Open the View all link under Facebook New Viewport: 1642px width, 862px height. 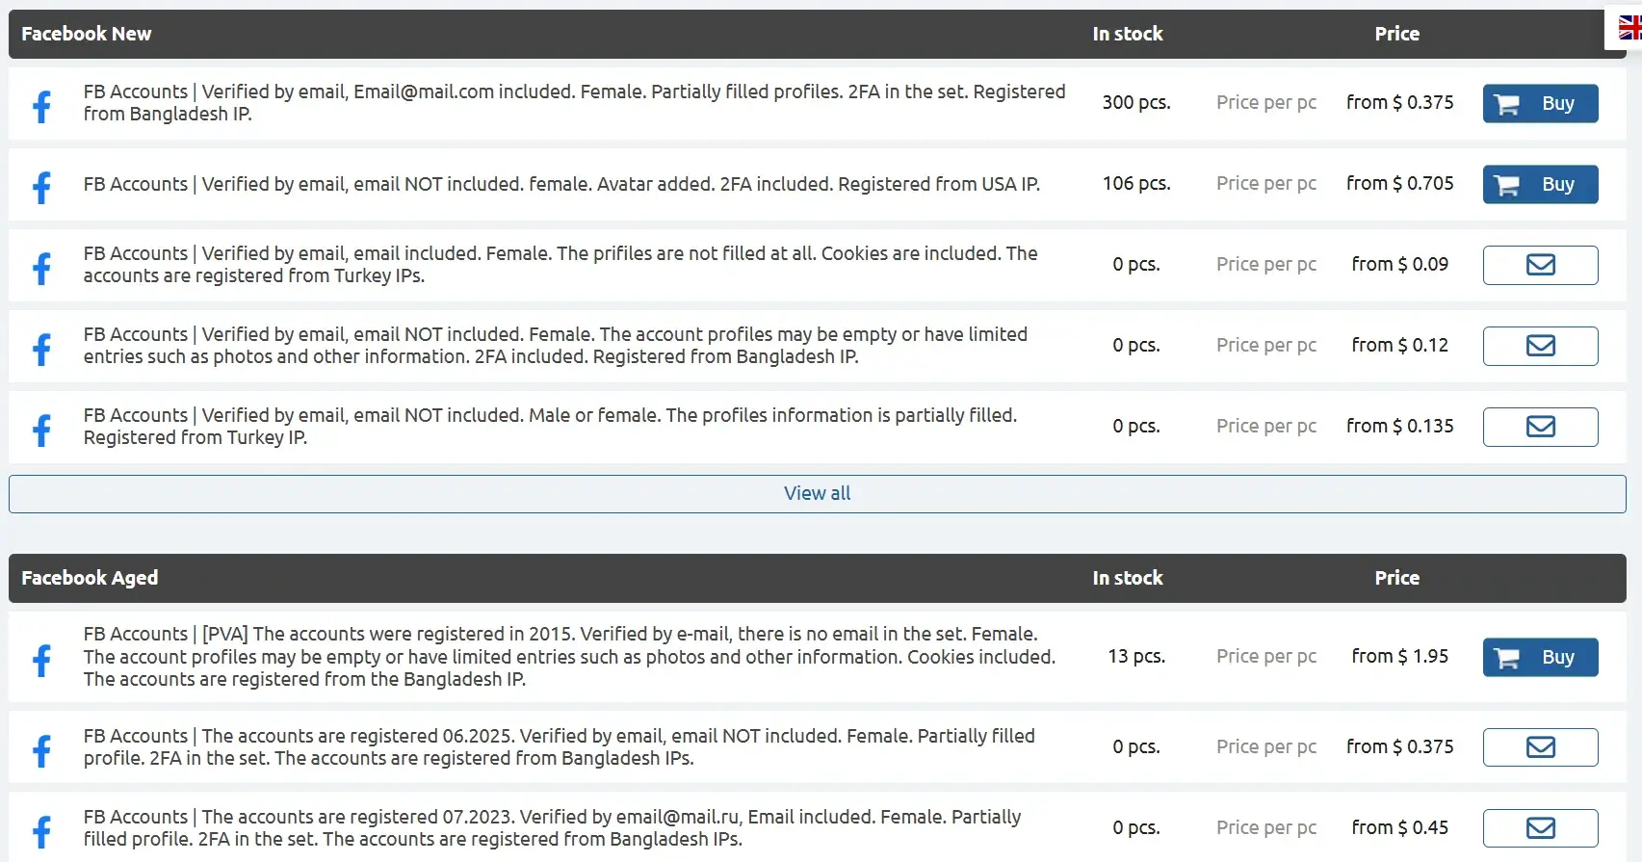pos(817,493)
